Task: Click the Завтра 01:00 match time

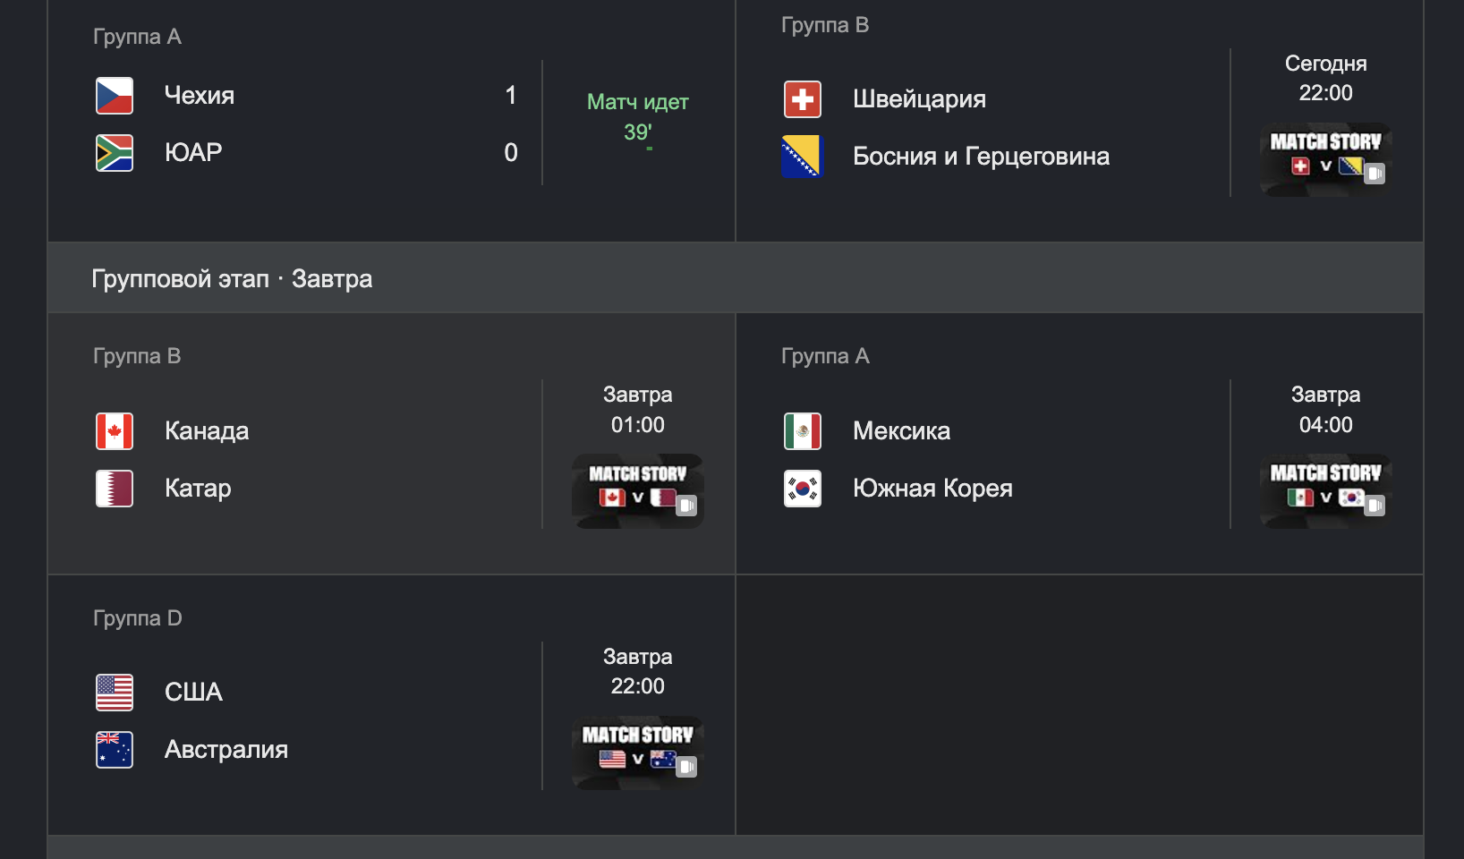Action: tap(638, 410)
